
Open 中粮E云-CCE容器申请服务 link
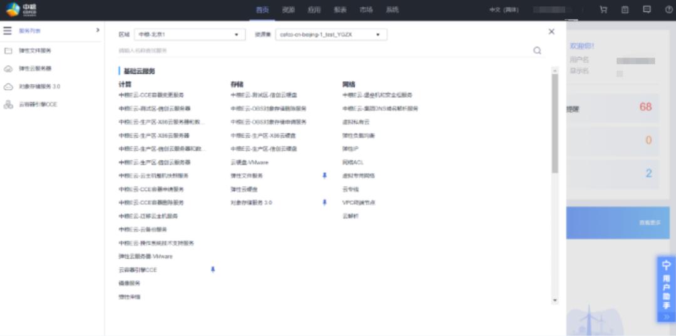pos(151,189)
